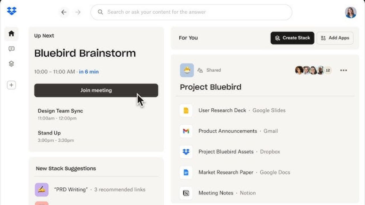Click the Dropbox logo icon
This screenshot has height=205, width=365.
click(x=12, y=11)
